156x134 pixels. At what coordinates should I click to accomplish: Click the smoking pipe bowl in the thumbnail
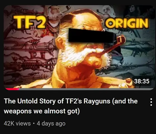(x=121, y=39)
